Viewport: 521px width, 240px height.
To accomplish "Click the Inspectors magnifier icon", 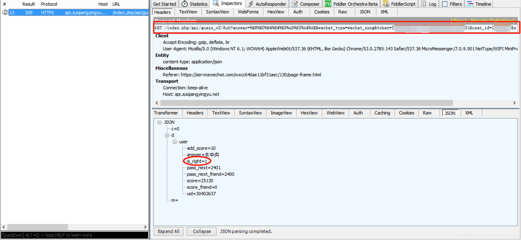I will click(216, 3).
